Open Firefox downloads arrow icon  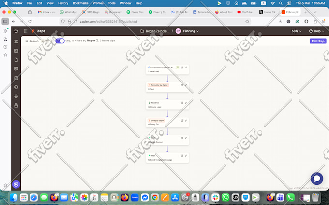(280, 21)
